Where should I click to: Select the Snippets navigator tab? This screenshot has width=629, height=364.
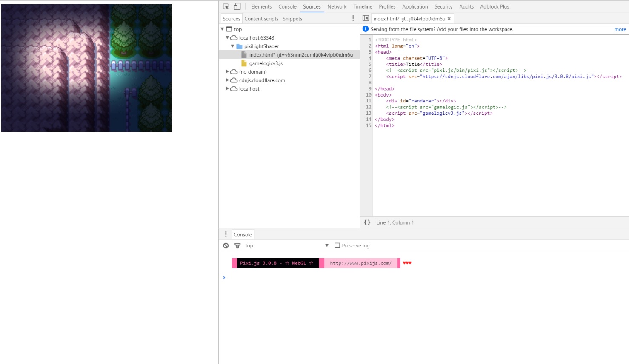point(292,19)
